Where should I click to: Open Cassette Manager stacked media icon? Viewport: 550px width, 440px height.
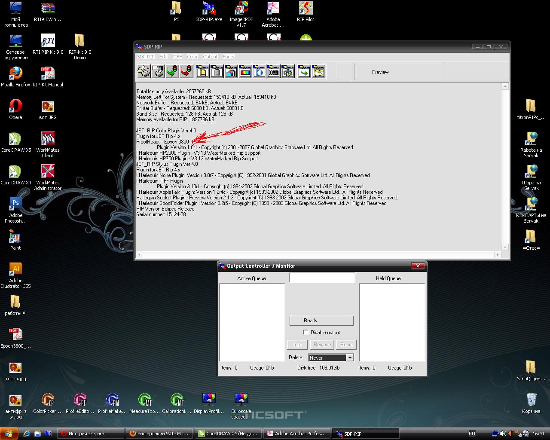click(x=288, y=71)
